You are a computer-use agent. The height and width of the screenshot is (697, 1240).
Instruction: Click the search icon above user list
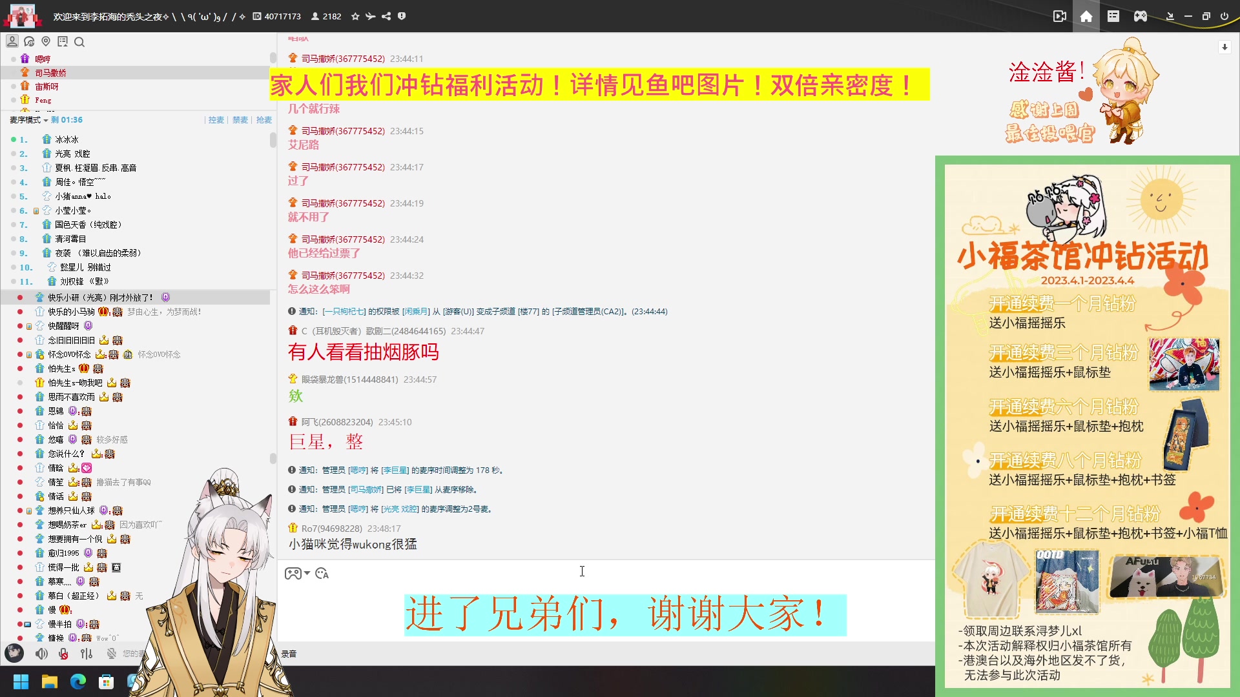pos(79,42)
